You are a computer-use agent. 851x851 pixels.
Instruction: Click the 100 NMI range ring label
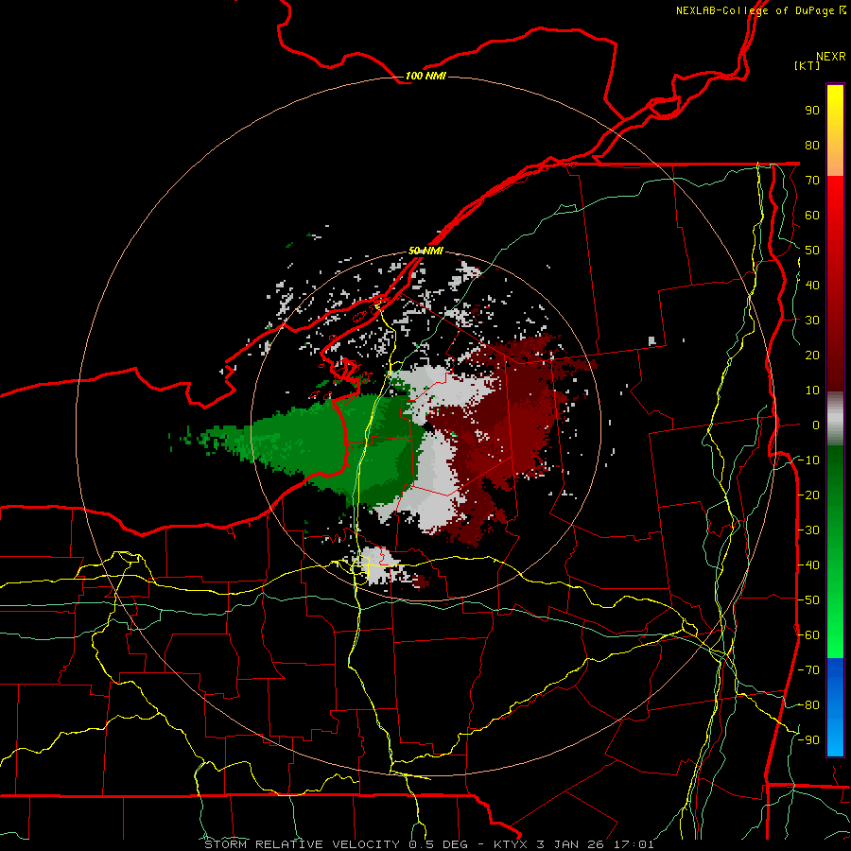[425, 76]
